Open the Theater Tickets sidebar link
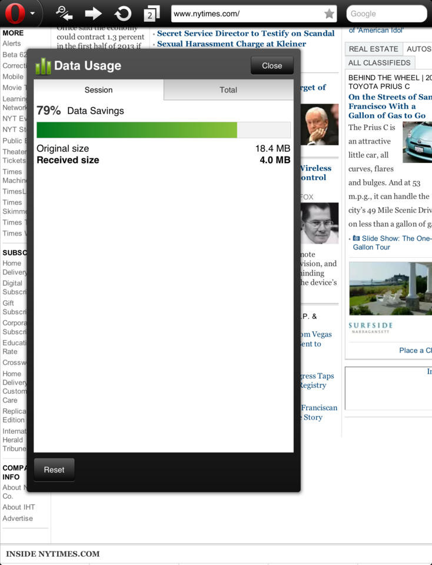The height and width of the screenshot is (565, 432). tap(14, 156)
